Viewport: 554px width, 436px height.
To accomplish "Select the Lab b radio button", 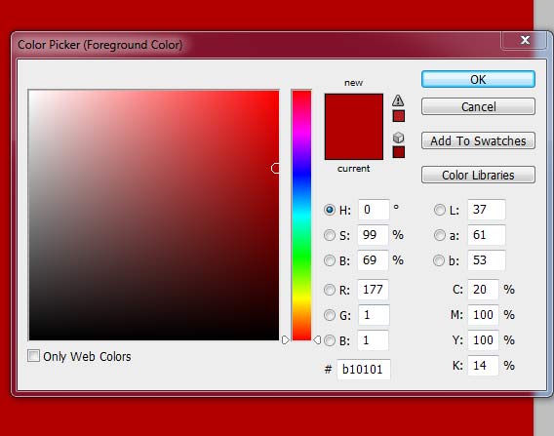I will pyautogui.click(x=439, y=260).
